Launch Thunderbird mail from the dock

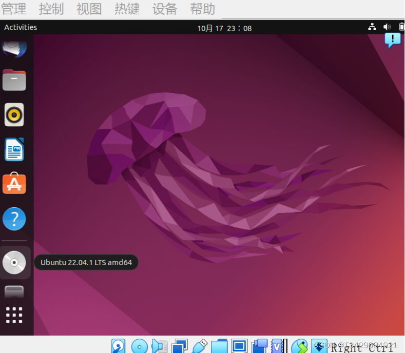click(14, 49)
